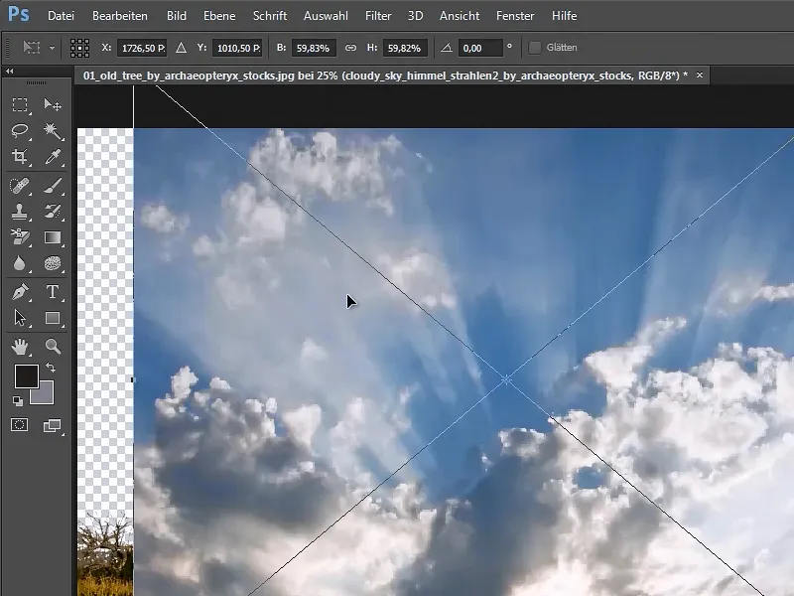Select the Pen tool
This screenshot has height=596, width=794.
coord(20,292)
